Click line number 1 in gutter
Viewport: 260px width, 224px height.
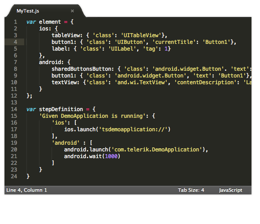coord(15,22)
